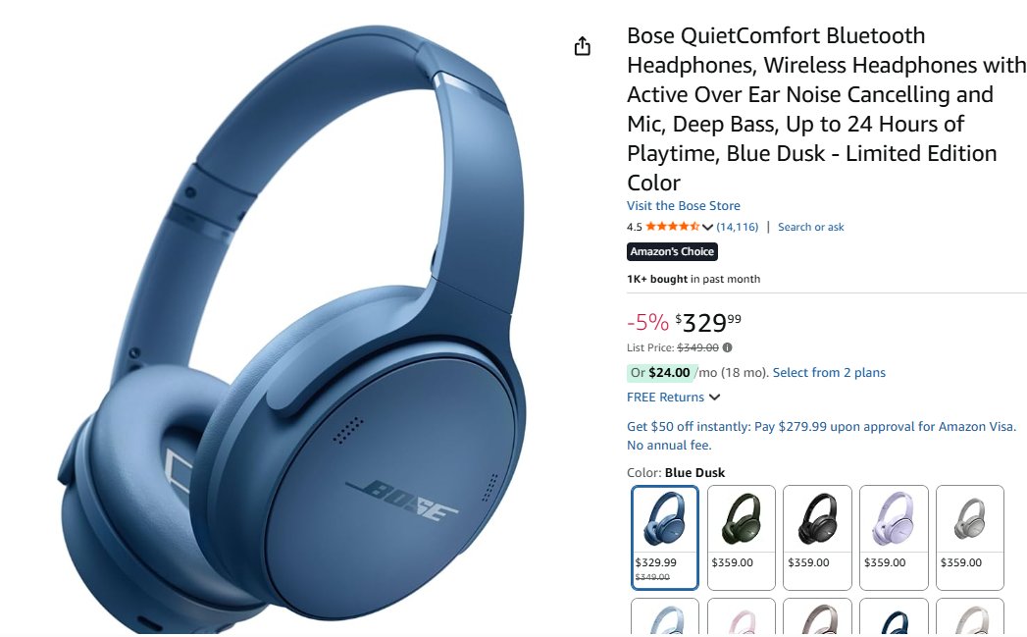Click the star rating icons
This screenshot has height=637, width=1027.
click(672, 227)
